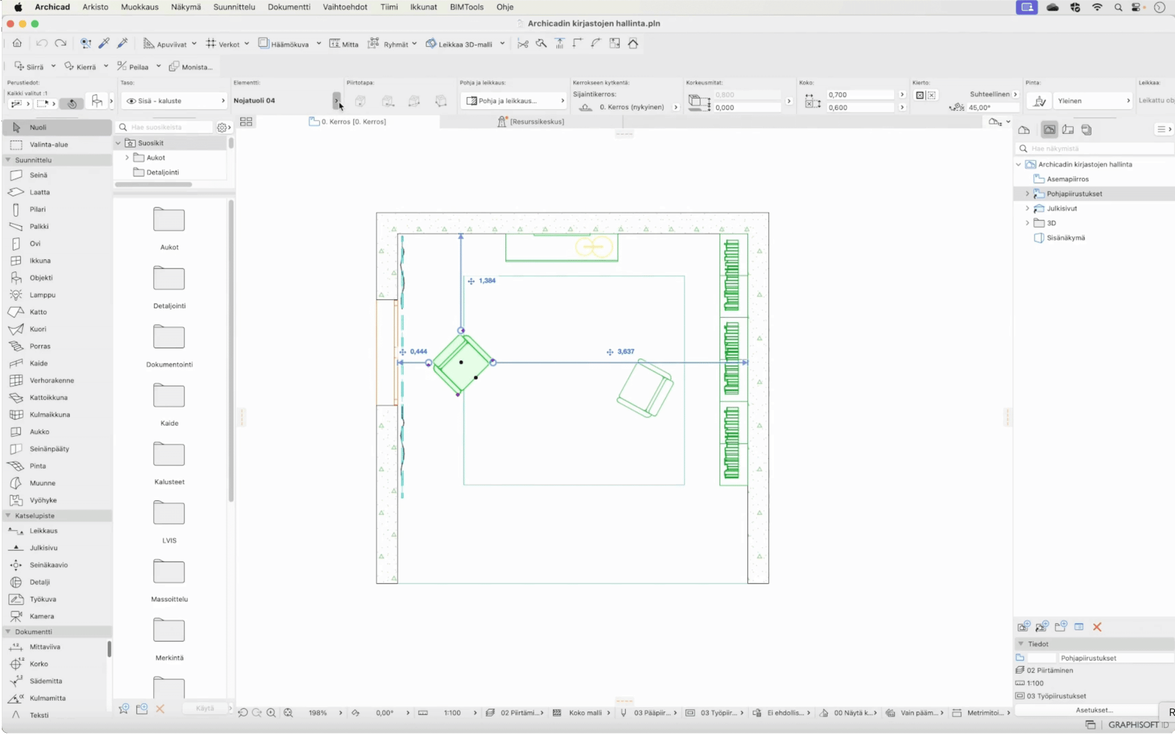
Task: Select the Katto roof tool
Action: coord(57,312)
